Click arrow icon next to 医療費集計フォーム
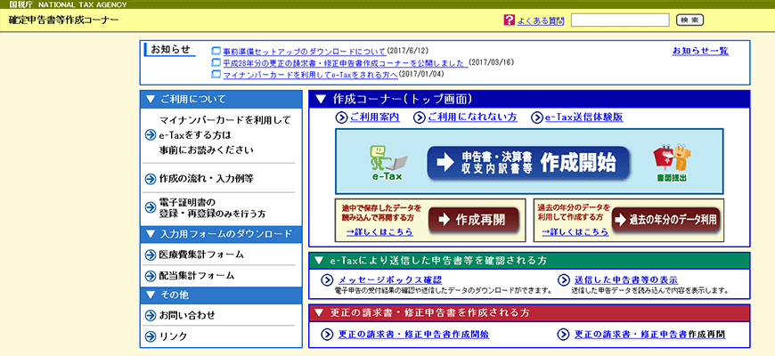The width and height of the screenshot is (775, 356). click(x=151, y=255)
